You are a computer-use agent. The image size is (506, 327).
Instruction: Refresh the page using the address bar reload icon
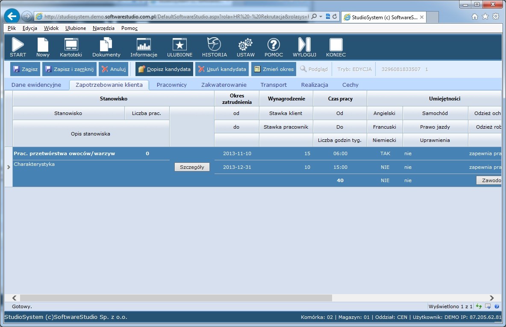[x=335, y=16]
